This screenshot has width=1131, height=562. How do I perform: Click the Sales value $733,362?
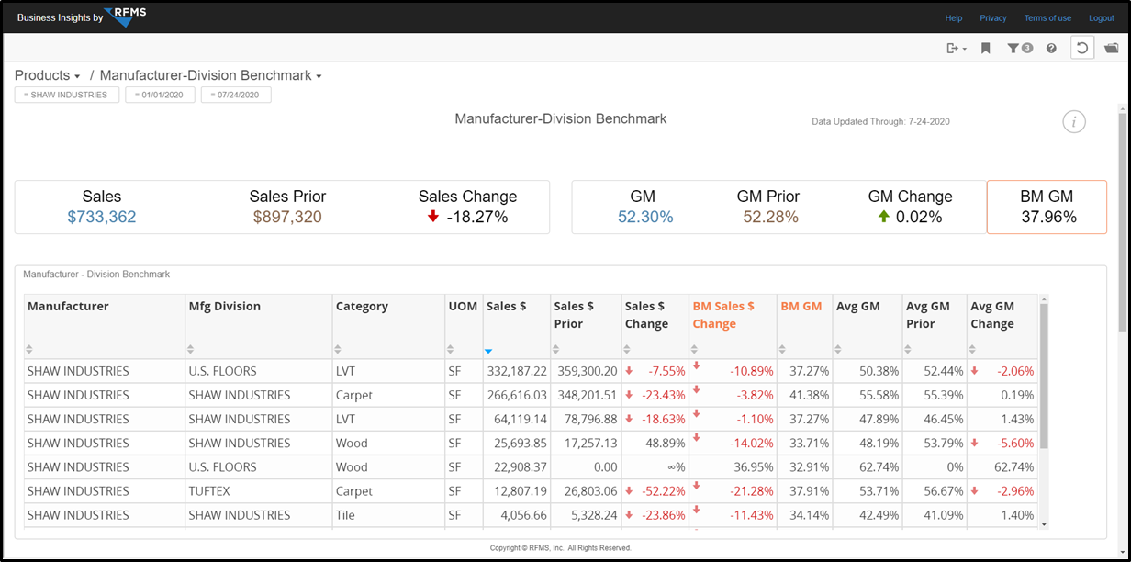coord(101,217)
